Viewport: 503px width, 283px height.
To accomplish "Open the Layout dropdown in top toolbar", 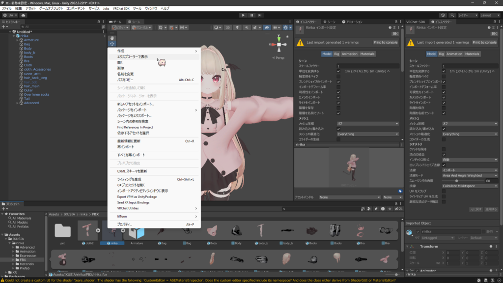I will (490, 15).
